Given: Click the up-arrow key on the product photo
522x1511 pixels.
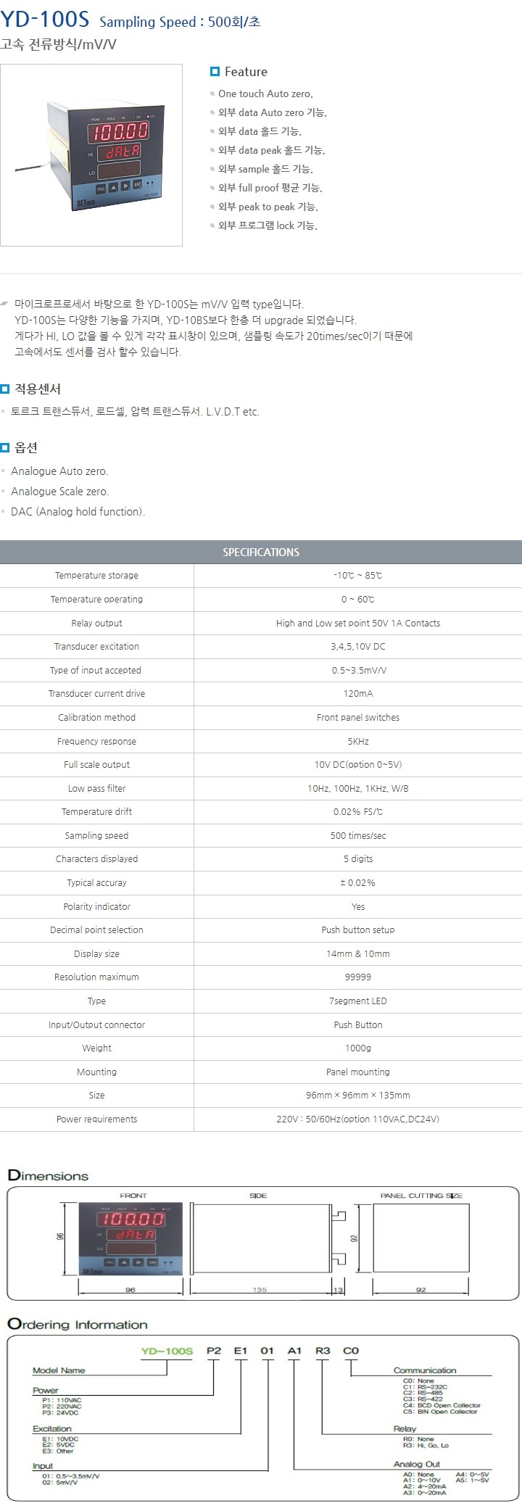Looking at the screenshot, I should (x=113, y=186).
